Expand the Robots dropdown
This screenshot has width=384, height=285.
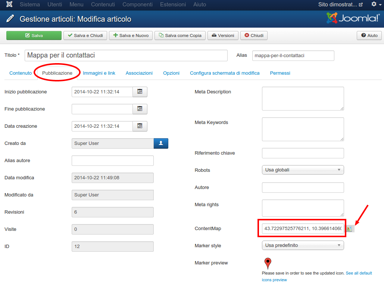303,170
